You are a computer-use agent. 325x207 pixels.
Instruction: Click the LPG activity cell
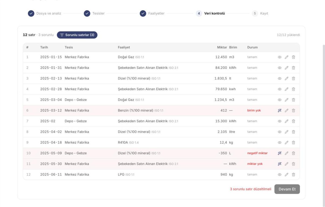[126, 174]
